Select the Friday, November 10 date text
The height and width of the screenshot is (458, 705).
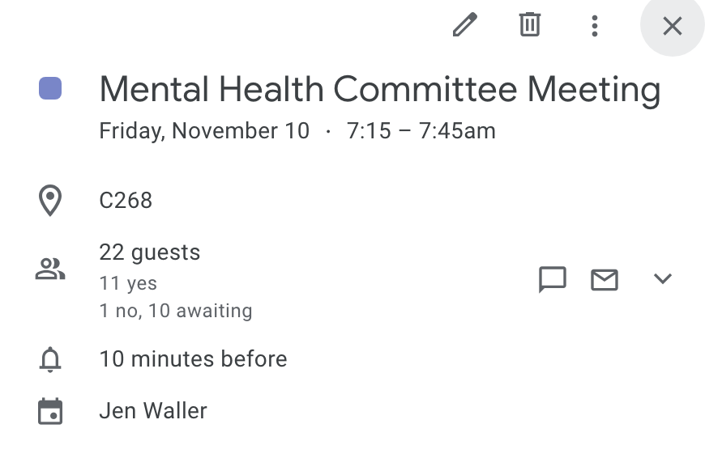(x=204, y=131)
